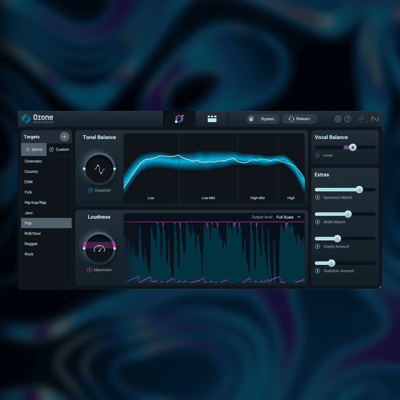Toggle the Maximizer power button

coord(90,270)
